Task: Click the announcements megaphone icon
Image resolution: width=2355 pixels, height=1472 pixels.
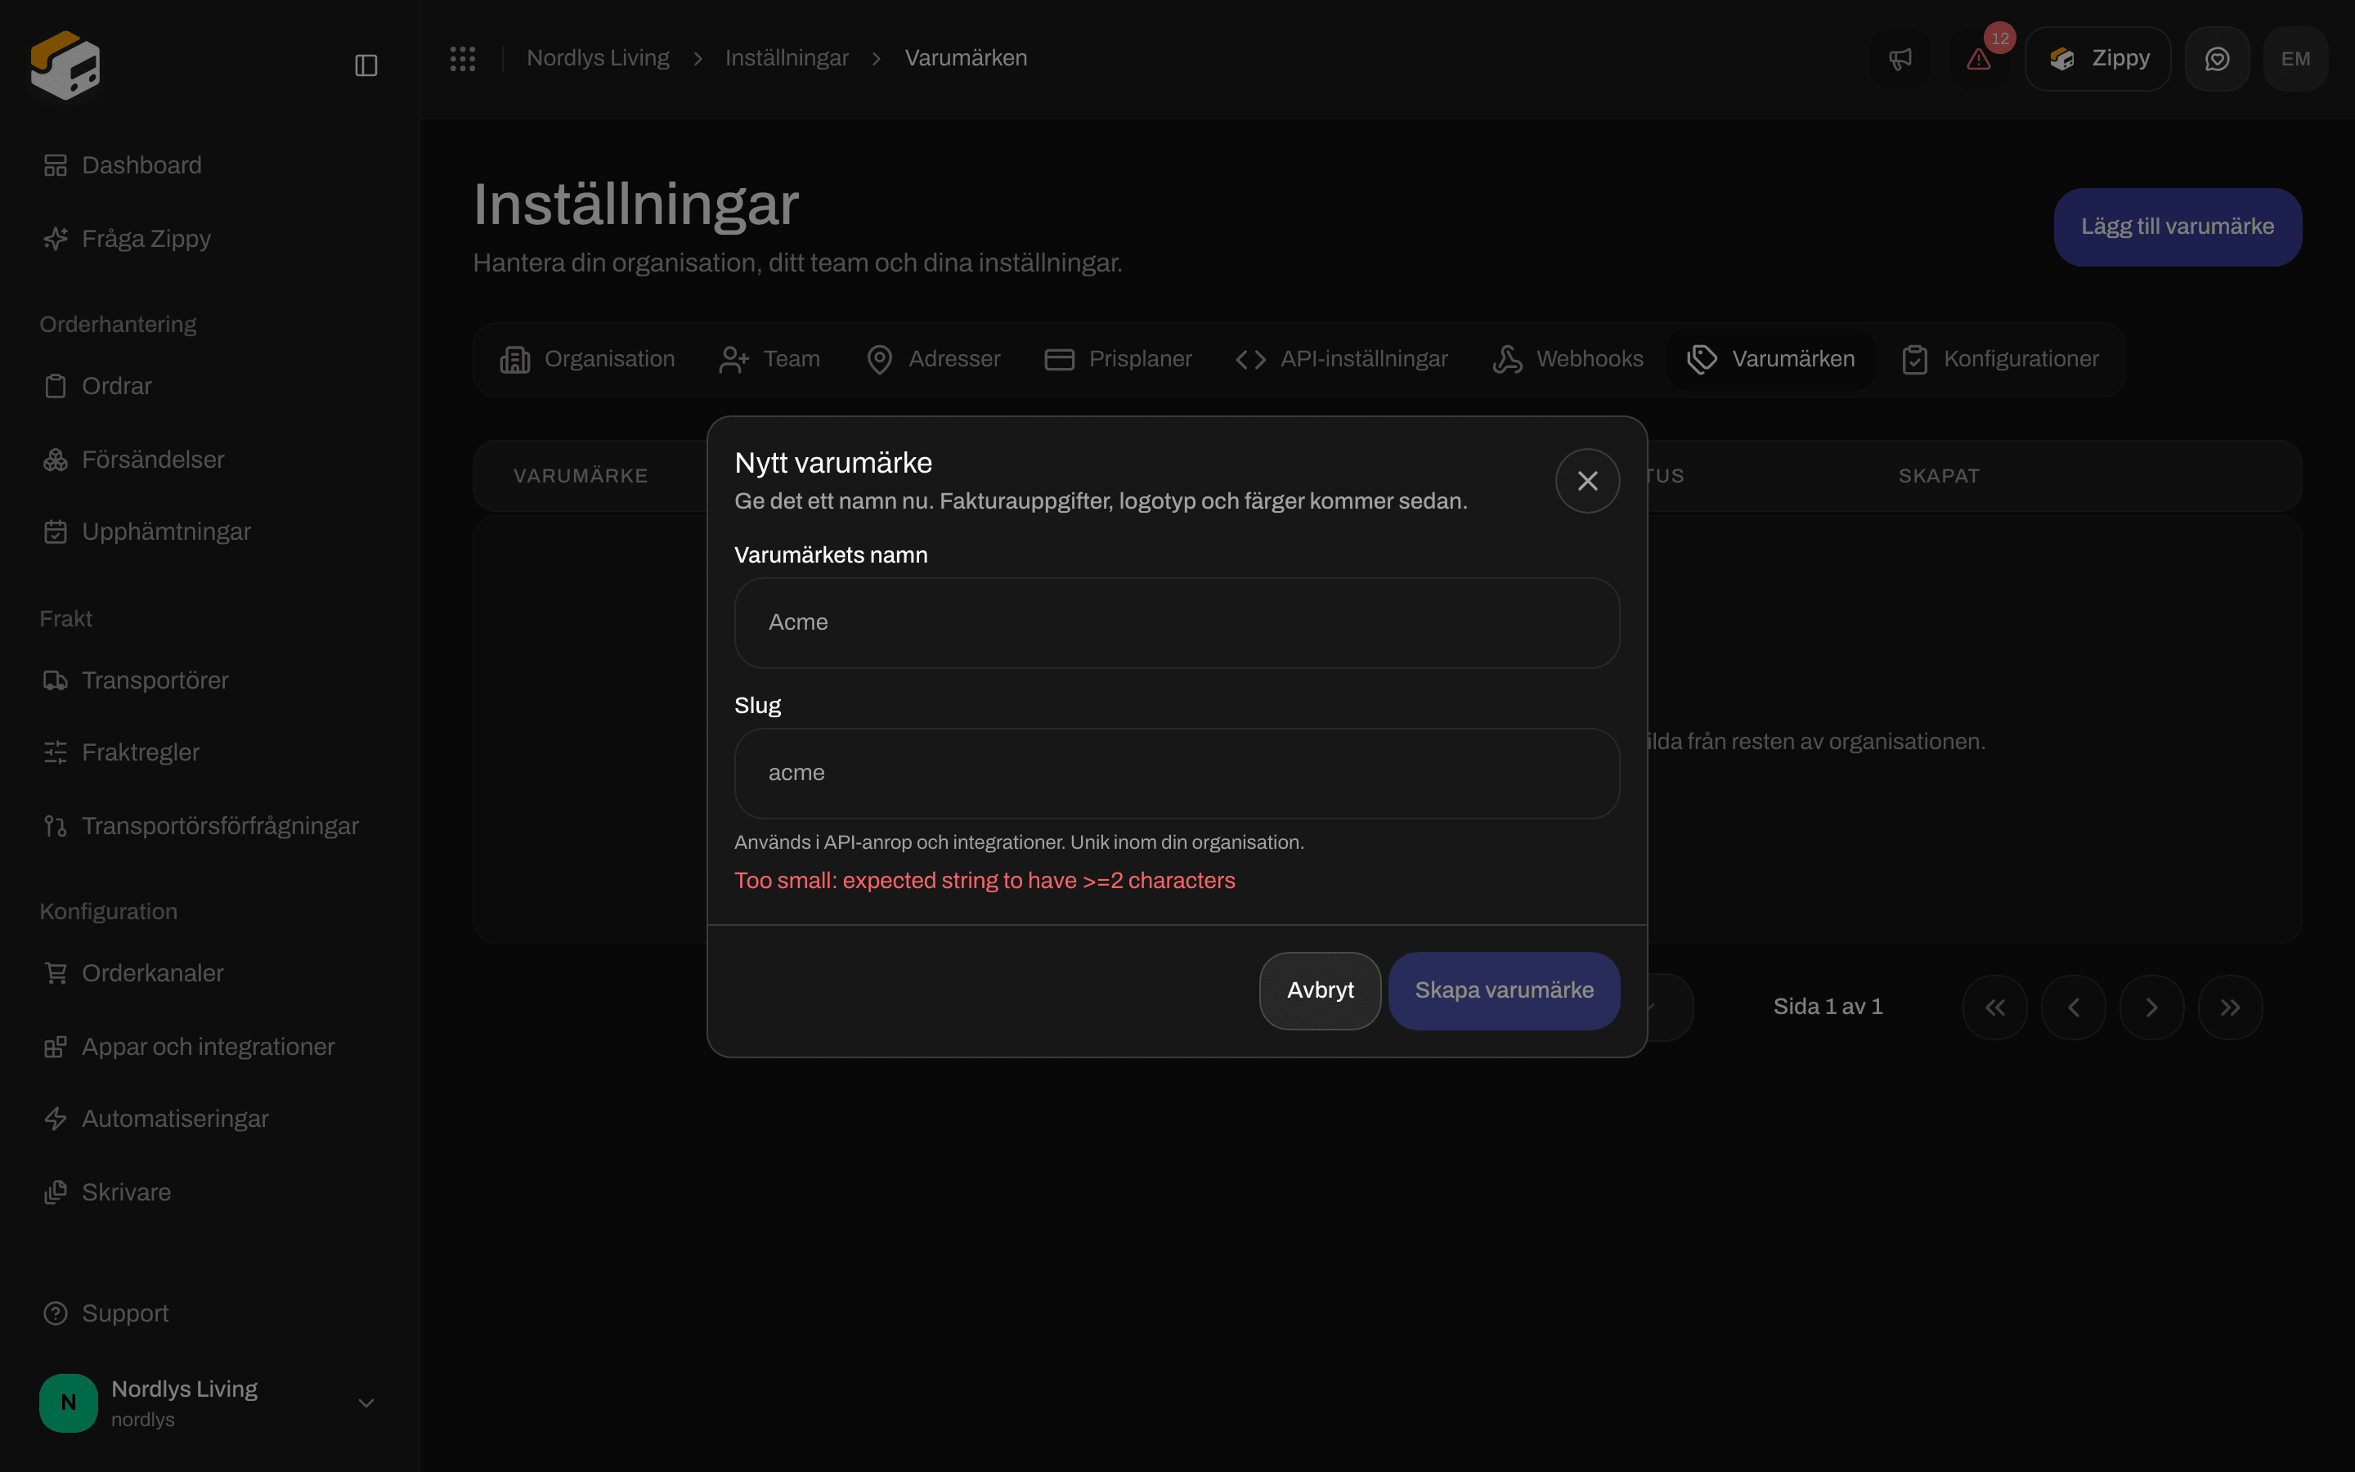Action: tap(1900, 60)
